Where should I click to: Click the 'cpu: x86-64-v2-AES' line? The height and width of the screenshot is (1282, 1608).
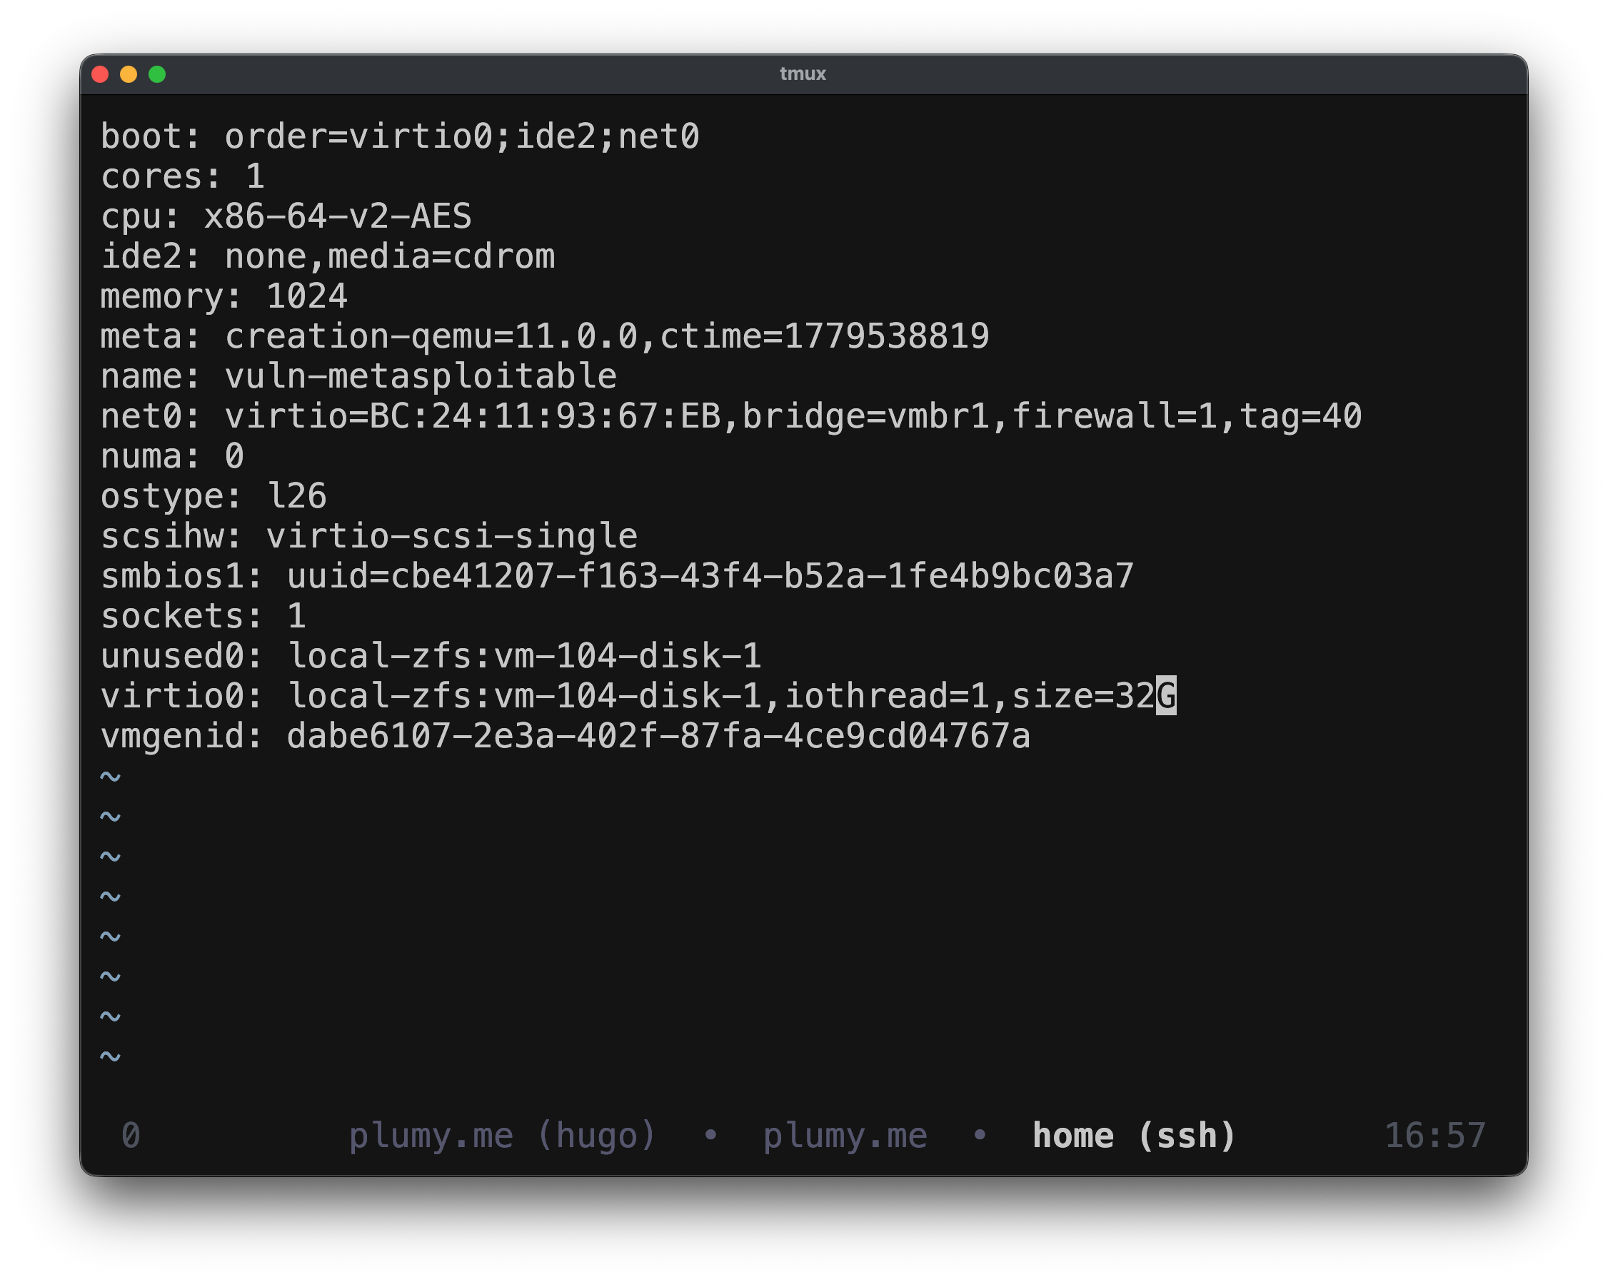click(x=286, y=216)
